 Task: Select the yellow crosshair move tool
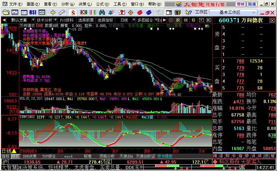53,12
